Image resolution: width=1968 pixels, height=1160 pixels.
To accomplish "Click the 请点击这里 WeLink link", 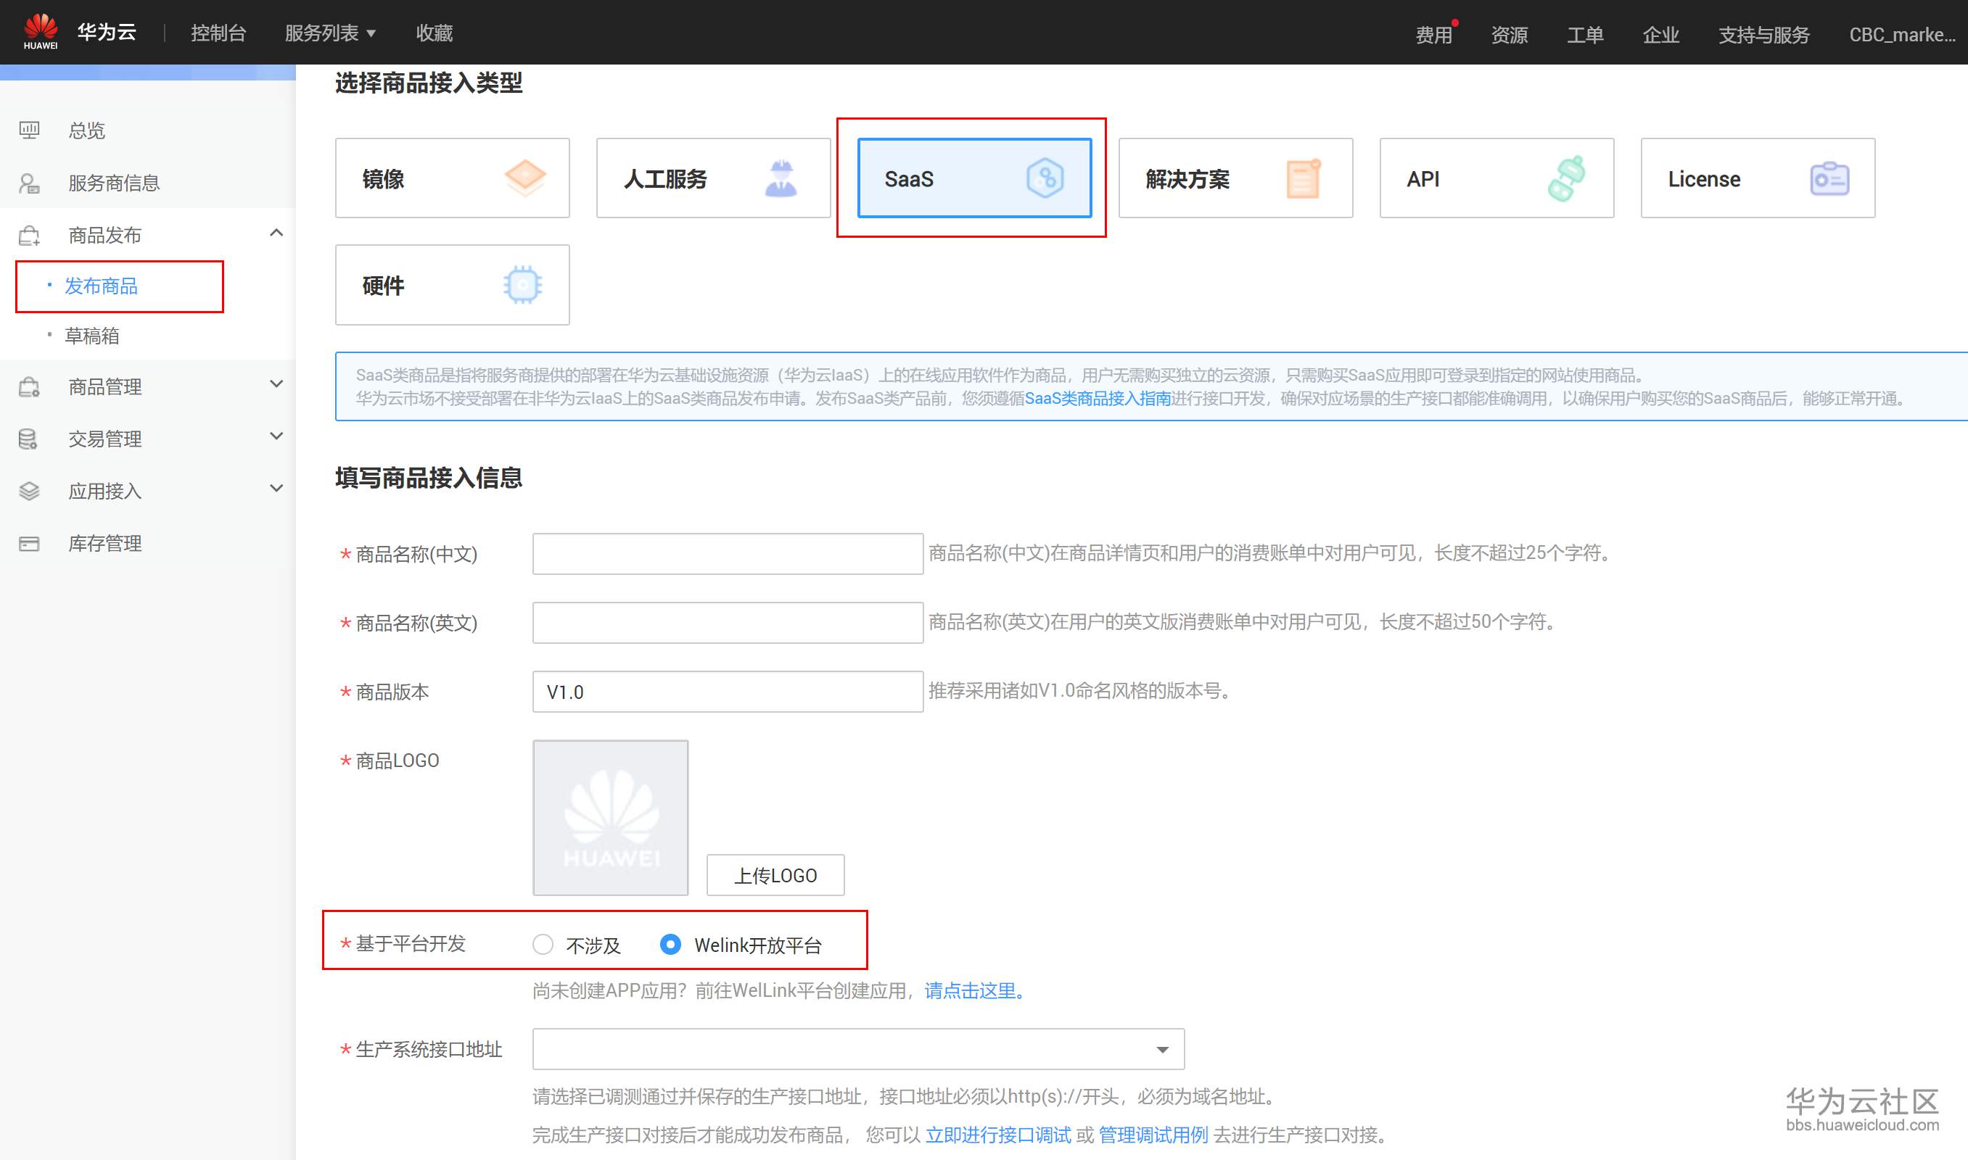I will (970, 990).
